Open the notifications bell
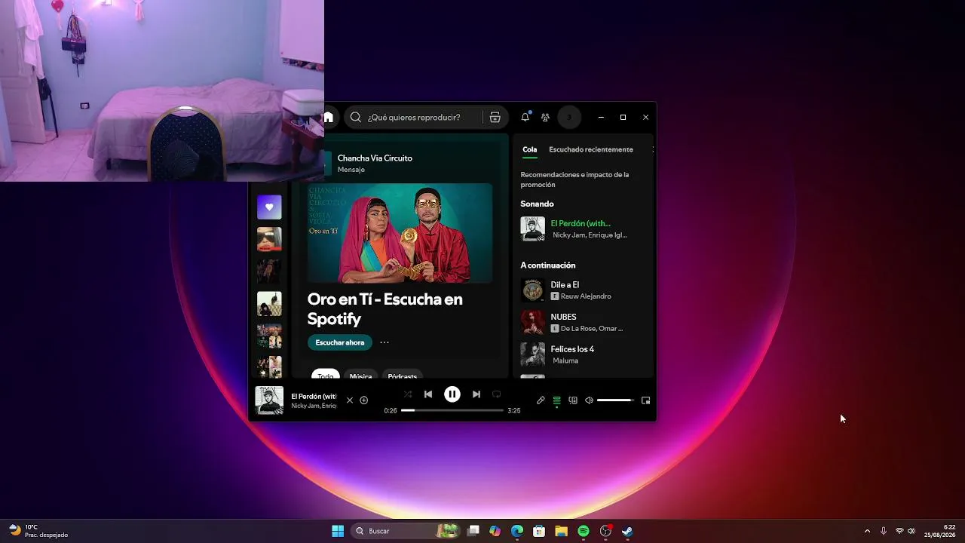The image size is (965, 543). click(x=525, y=118)
